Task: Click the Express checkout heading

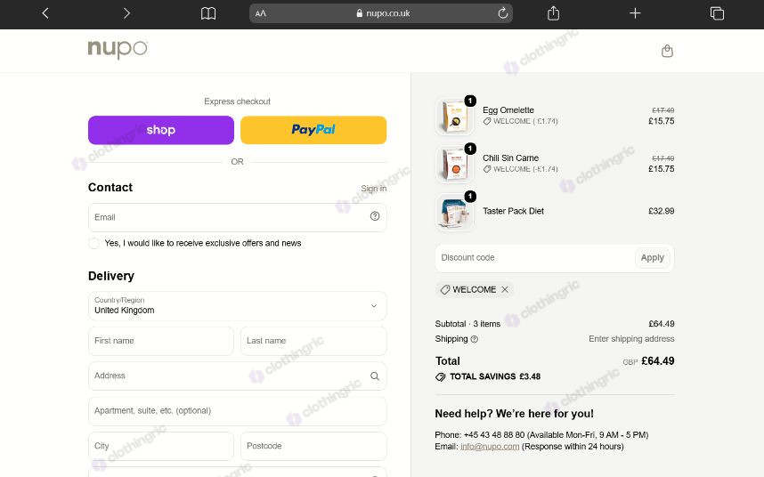Action: pyautogui.click(x=237, y=101)
